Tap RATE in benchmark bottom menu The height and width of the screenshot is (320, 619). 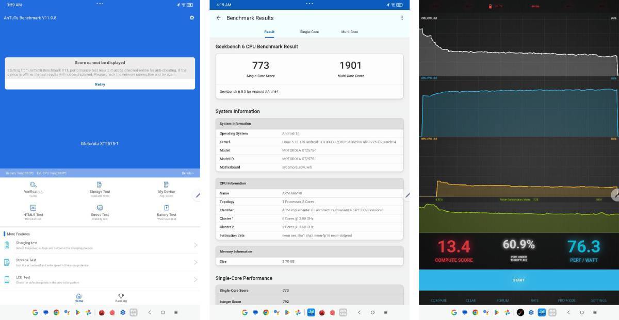[534, 300]
